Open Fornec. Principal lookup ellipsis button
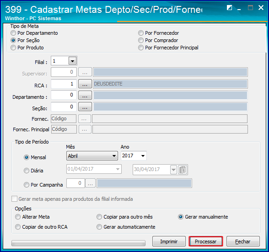This screenshot has height=252, width=269. (85, 129)
